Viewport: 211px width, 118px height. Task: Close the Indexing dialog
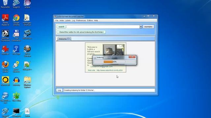132,57
